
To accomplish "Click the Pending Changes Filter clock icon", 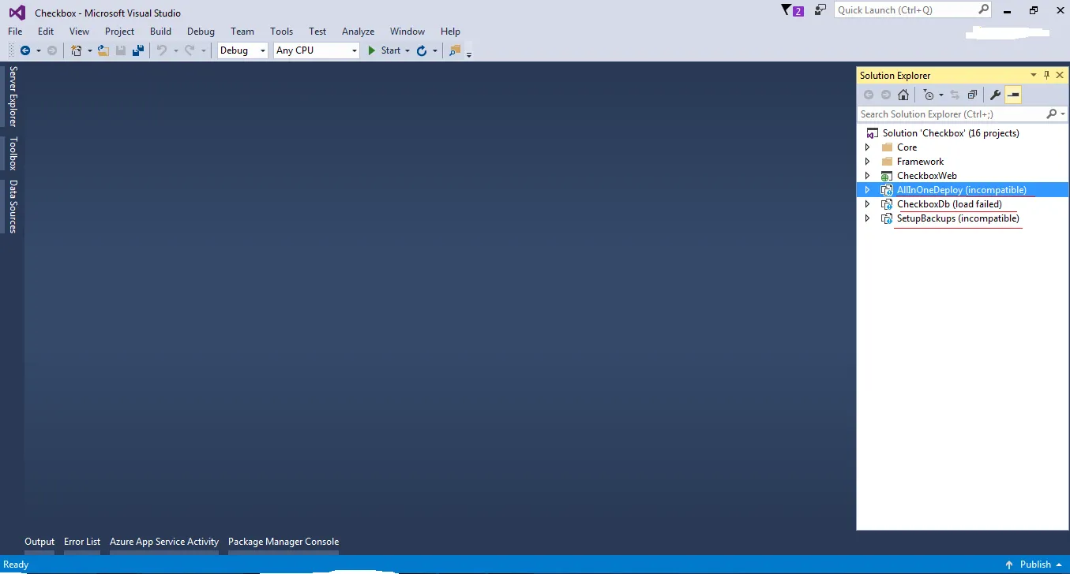I will point(929,95).
